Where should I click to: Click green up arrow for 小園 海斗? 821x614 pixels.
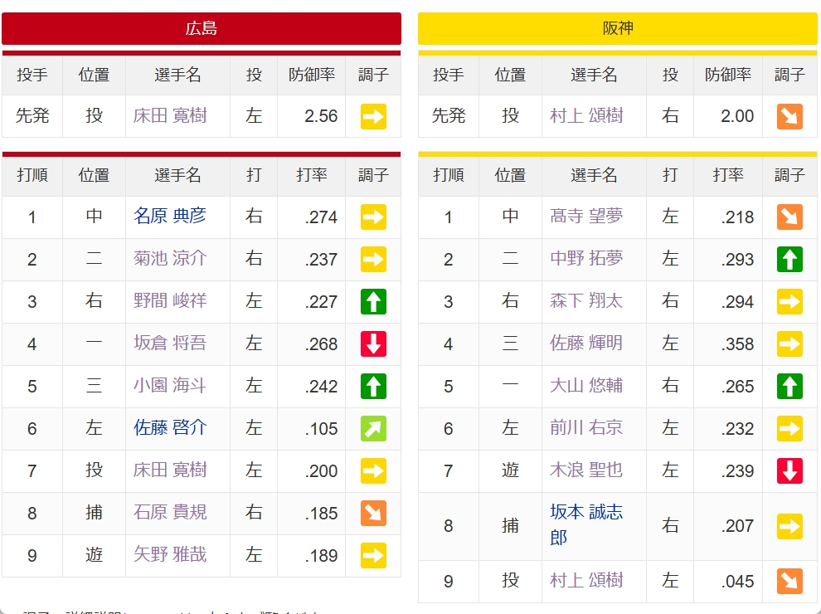point(373,386)
